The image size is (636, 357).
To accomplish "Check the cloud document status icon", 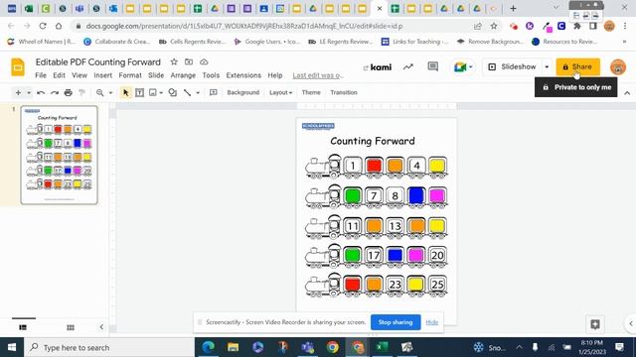I will coord(204,61).
